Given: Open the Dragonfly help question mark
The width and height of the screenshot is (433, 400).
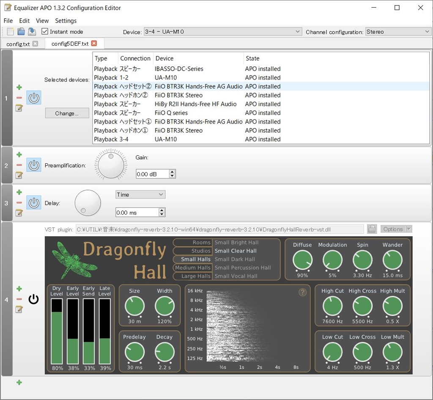Looking at the screenshot, I should (303, 292).
